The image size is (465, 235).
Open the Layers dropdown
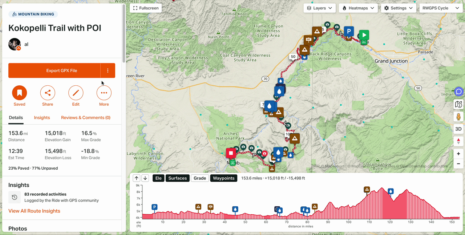point(320,8)
